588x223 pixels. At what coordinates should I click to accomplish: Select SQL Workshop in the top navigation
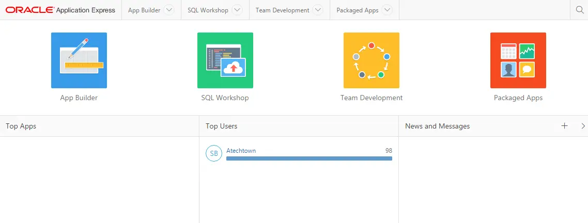[x=208, y=10]
